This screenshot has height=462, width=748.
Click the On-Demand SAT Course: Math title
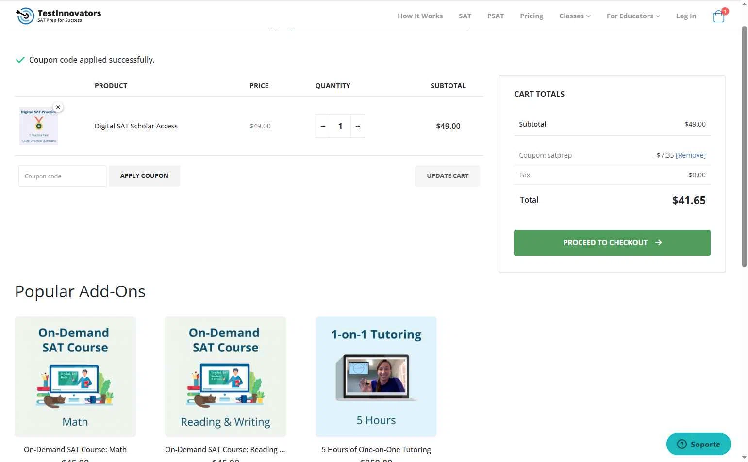(x=75, y=450)
